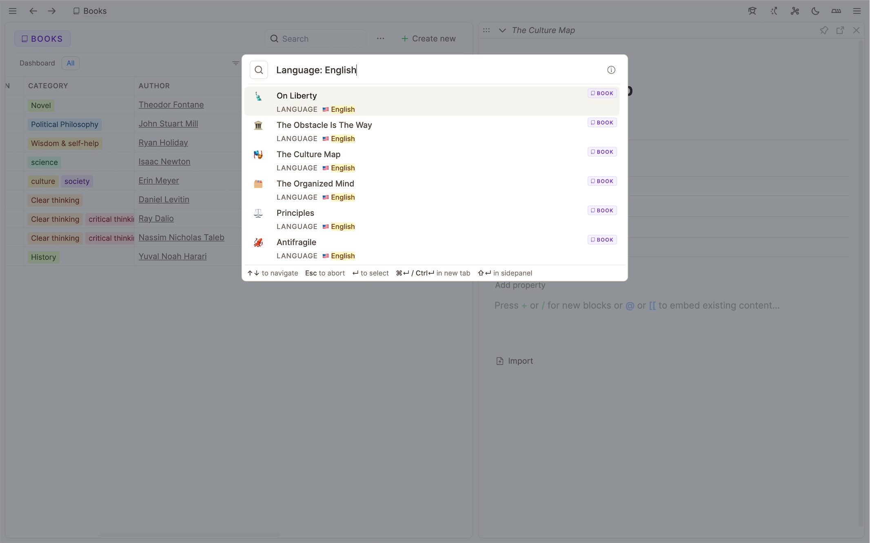Toggle dark mode moon icon
Screen dimensions: 870x543
(815, 11)
